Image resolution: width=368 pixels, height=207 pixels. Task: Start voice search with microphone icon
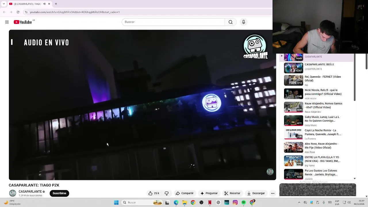244,22
